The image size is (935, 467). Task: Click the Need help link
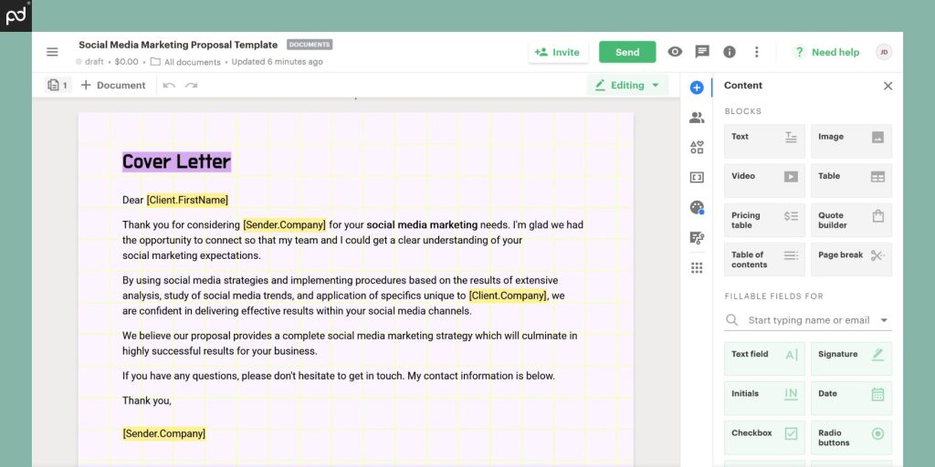coord(827,52)
